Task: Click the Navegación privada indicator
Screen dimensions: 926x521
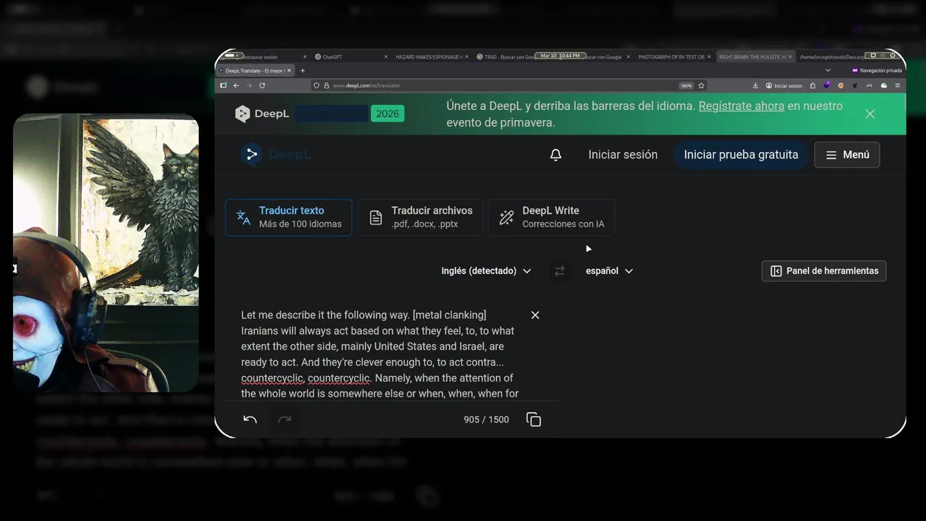Action: (x=877, y=70)
